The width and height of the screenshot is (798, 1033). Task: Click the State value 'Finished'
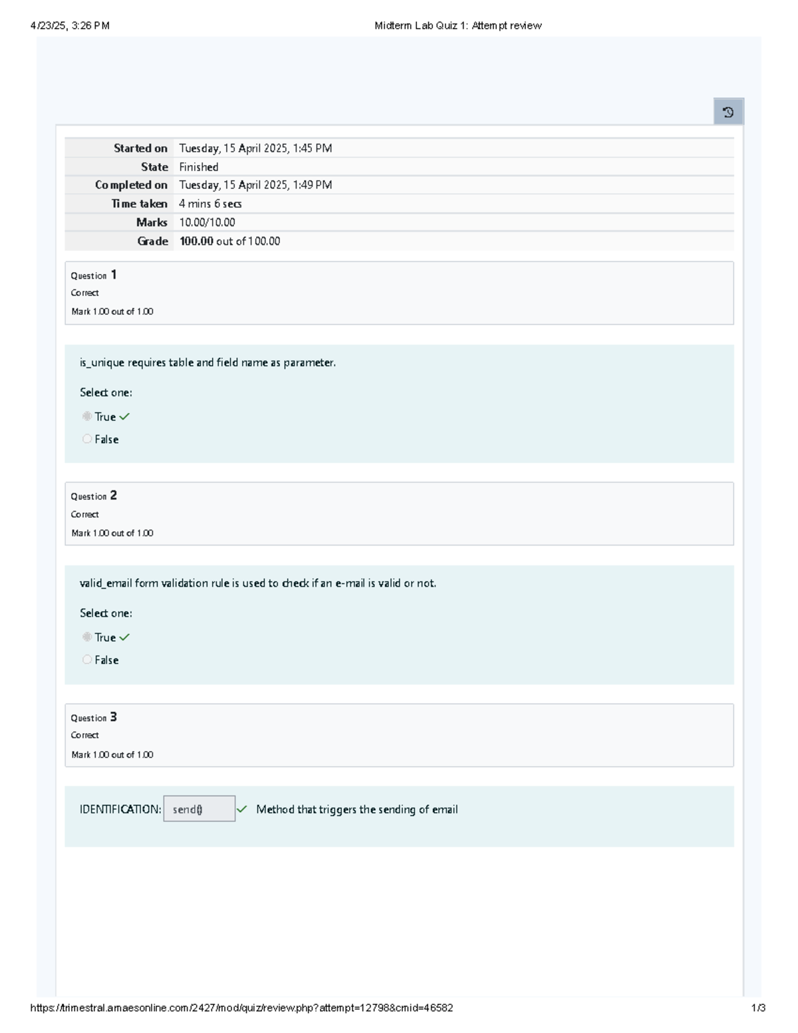point(199,167)
